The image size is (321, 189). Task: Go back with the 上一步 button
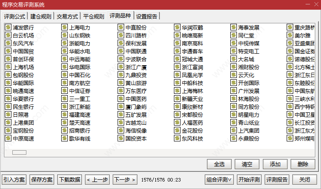(97, 180)
